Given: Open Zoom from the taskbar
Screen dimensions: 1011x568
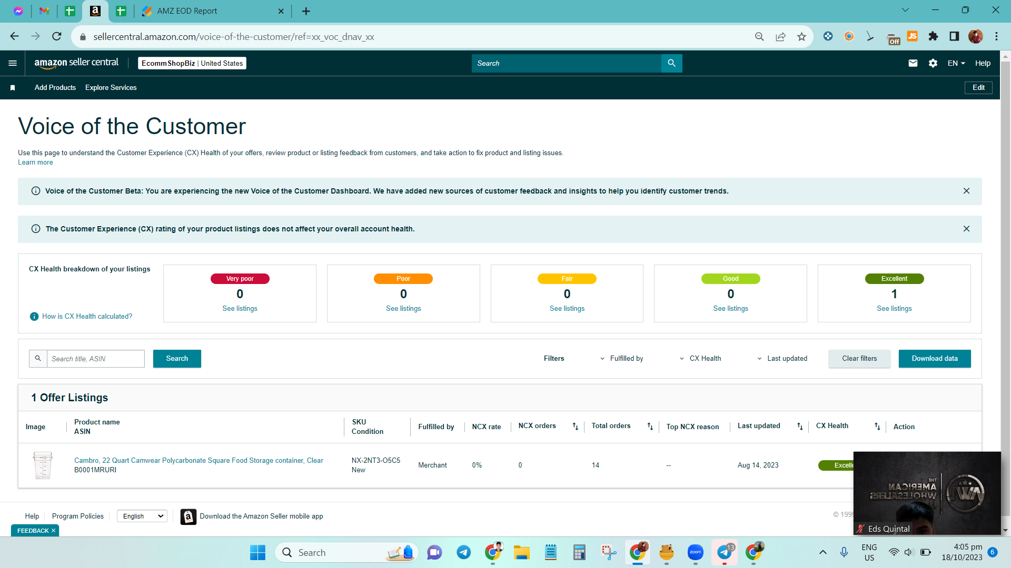Looking at the screenshot, I should [x=695, y=552].
